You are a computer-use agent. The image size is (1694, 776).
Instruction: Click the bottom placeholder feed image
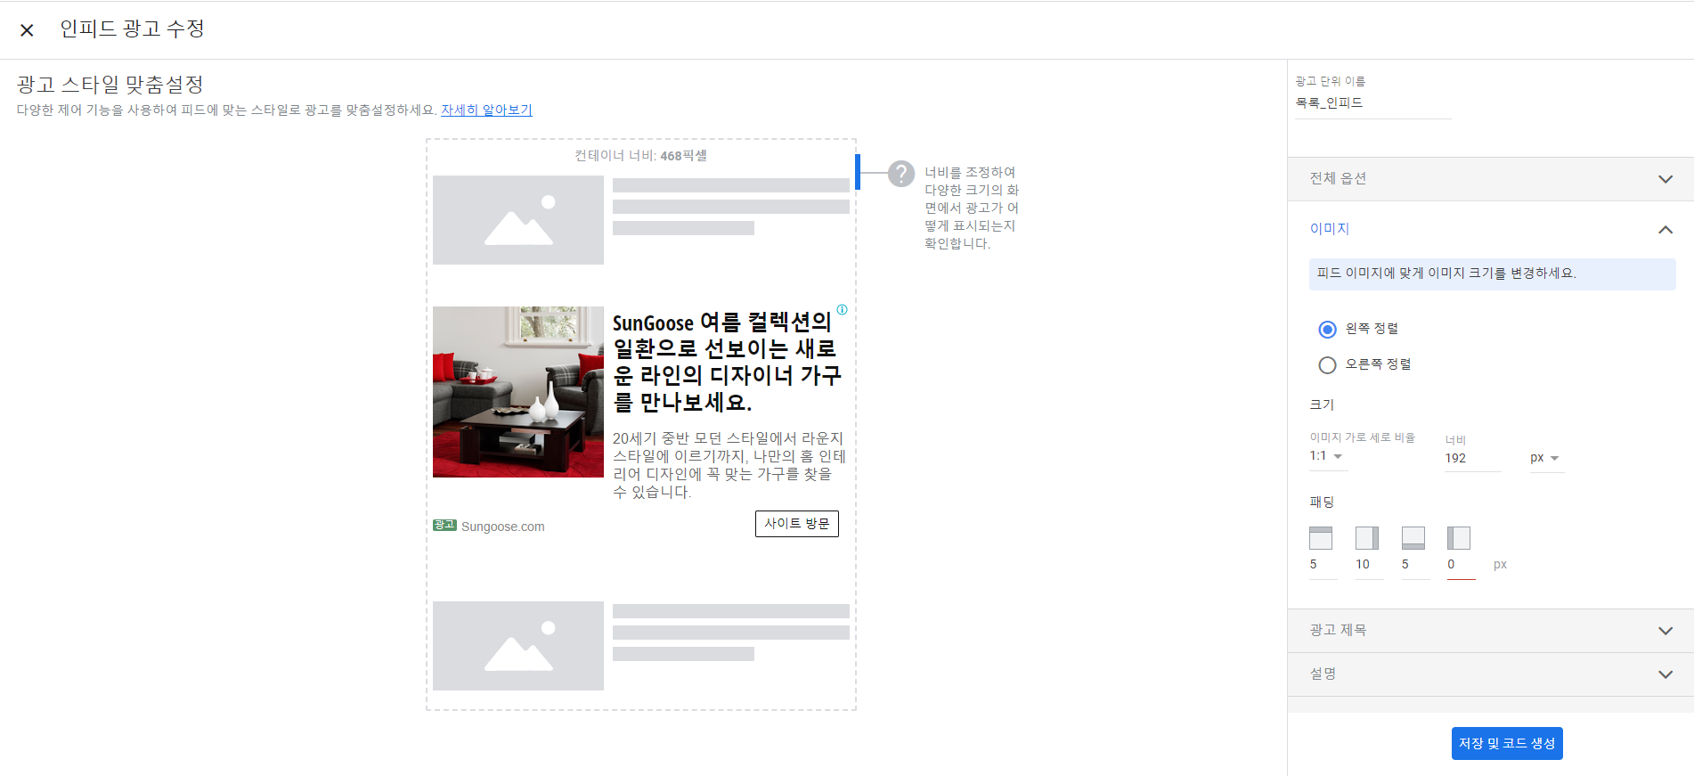[518, 646]
